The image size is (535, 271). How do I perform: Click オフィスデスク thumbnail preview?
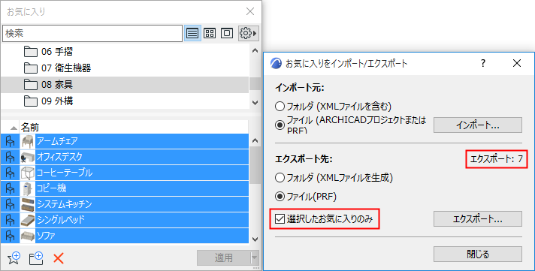click(x=28, y=157)
